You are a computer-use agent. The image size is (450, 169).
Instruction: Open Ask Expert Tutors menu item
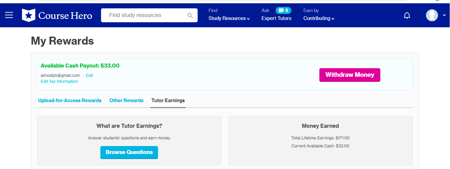[x=276, y=18]
